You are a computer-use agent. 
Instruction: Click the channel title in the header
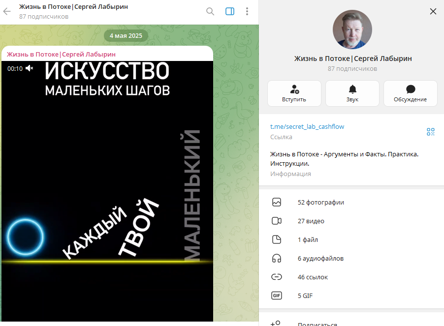tap(74, 6)
